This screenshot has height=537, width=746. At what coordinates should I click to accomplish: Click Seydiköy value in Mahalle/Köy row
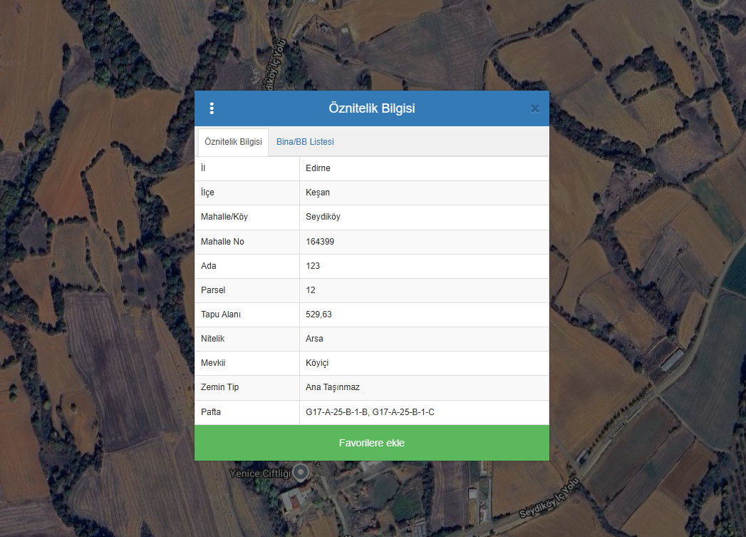click(323, 217)
